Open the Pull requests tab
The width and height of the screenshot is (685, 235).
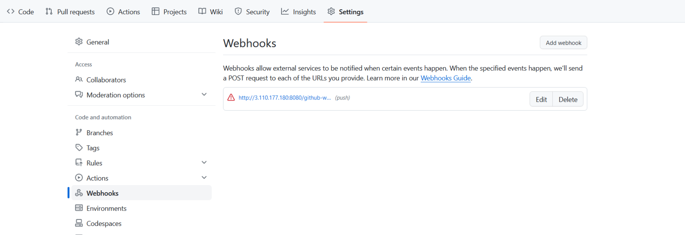point(70,12)
